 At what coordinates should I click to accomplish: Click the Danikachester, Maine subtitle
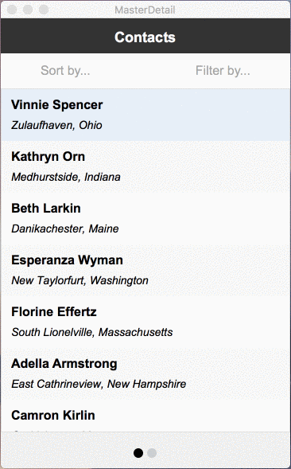[65, 229]
